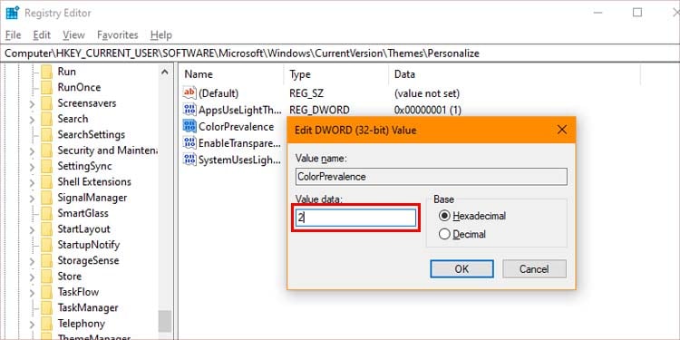Click the (value not set) data cell
Viewport: 680px width, 340px height.
point(427,93)
